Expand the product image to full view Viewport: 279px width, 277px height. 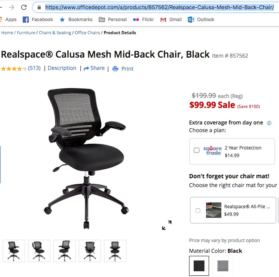[167, 225]
